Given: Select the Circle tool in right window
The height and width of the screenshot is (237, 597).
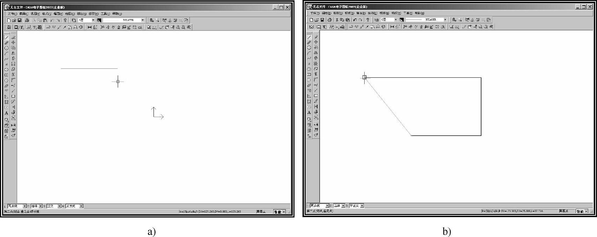Looking at the screenshot, I should click(x=309, y=47).
